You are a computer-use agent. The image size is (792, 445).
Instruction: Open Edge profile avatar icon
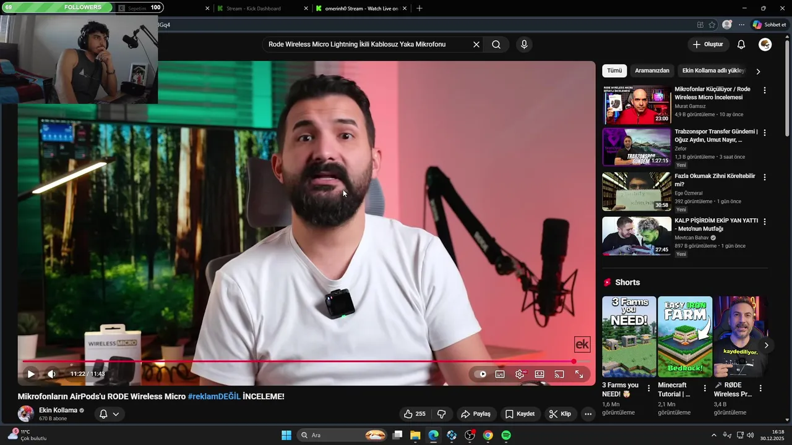coord(727,25)
